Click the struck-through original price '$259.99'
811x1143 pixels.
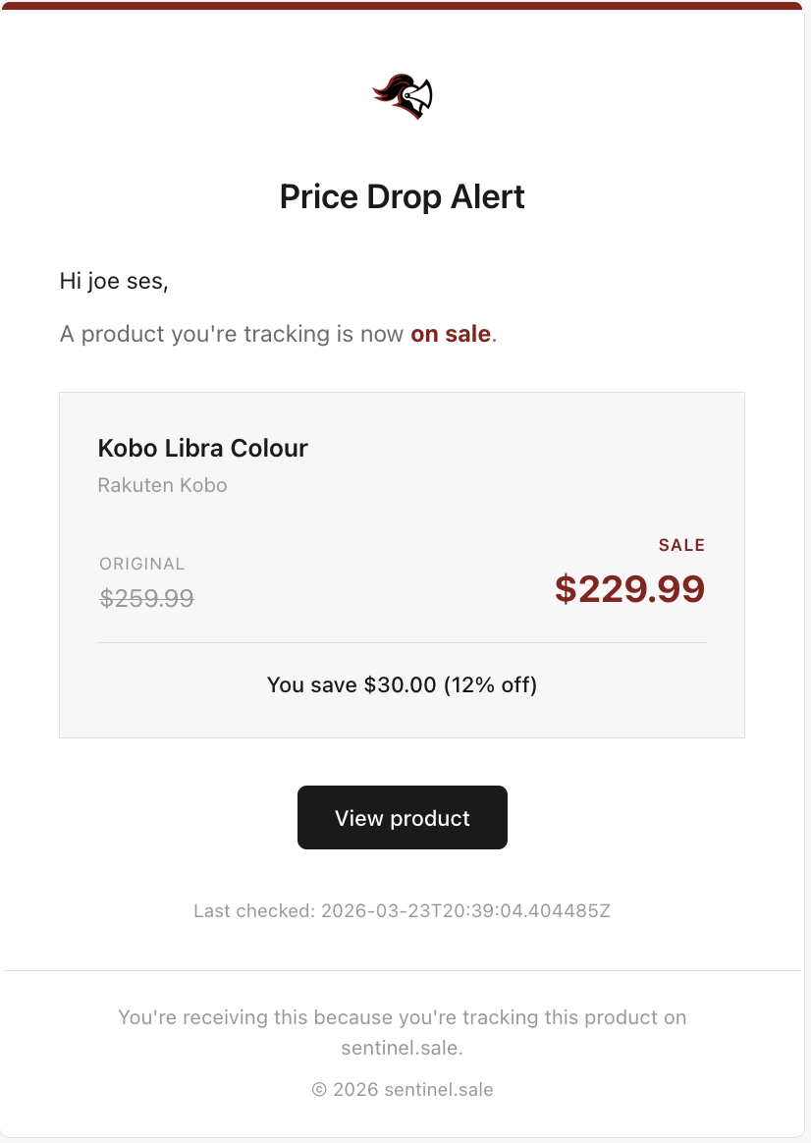pos(146,598)
